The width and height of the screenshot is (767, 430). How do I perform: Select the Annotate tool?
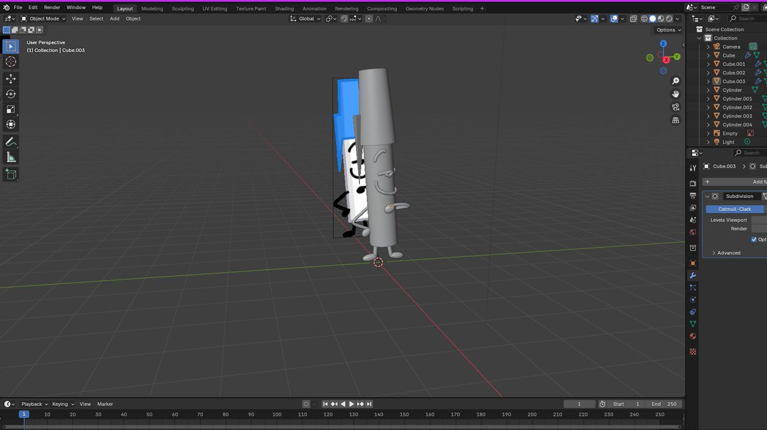(x=11, y=141)
